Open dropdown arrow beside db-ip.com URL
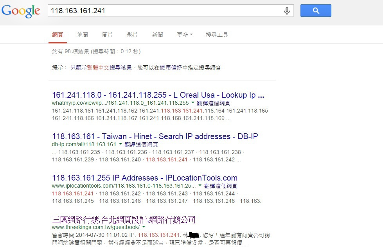Image resolution: width=383 pixels, height=247 pixels. click(120, 144)
